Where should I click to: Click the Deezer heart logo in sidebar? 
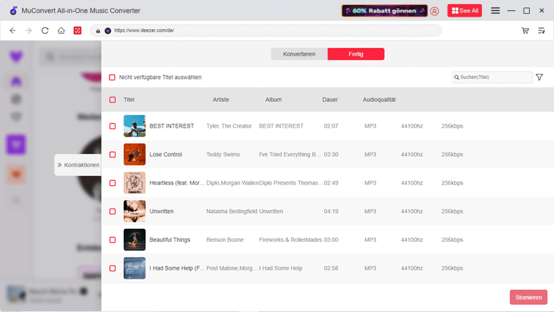(16, 57)
